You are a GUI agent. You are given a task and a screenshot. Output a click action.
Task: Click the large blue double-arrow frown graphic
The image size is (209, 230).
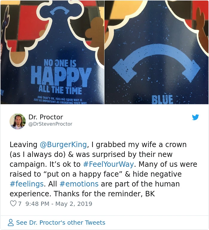pyautogui.click(x=156, y=63)
